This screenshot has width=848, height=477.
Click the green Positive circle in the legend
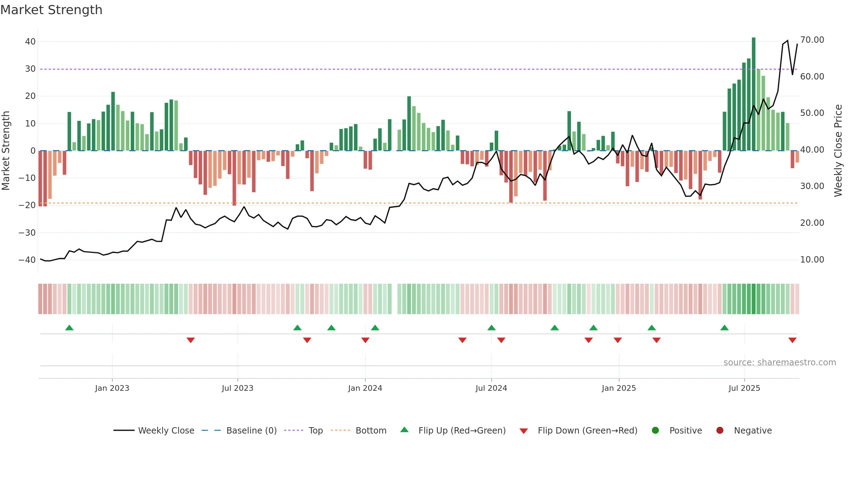coord(655,430)
